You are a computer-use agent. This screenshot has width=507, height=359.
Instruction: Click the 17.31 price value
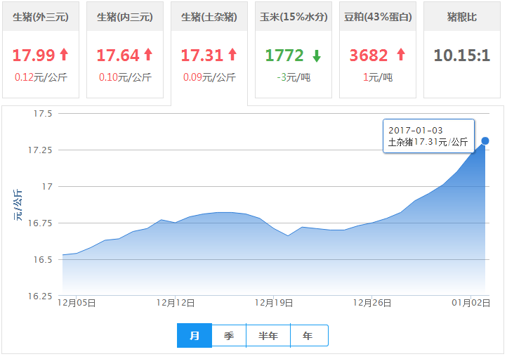click(x=202, y=56)
